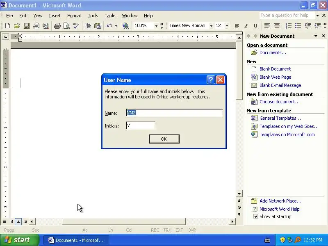The height and width of the screenshot is (246, 328).
Task: Click the tab selector L ruler button
Action: pyautogui.click(x=5, y=37)
